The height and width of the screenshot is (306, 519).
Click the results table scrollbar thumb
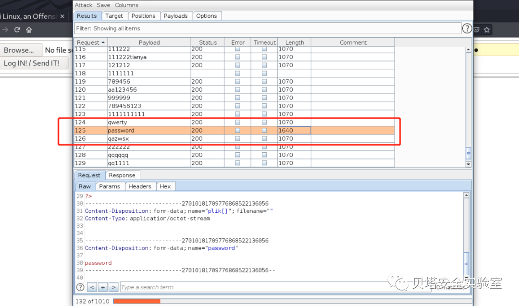pos(469,153)
